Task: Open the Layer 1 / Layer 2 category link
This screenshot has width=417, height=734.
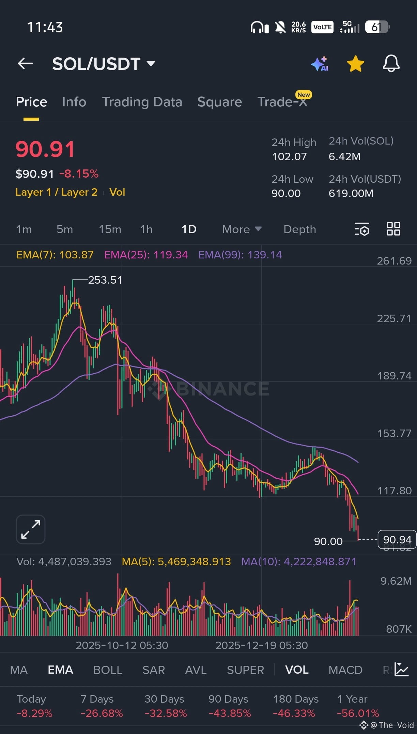Action: [x=57, y=192]
